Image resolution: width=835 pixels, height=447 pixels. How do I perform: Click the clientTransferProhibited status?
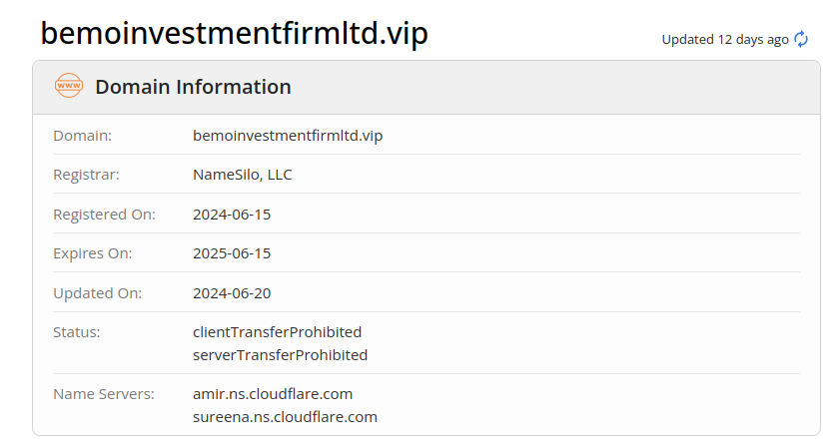coord(277,331)
